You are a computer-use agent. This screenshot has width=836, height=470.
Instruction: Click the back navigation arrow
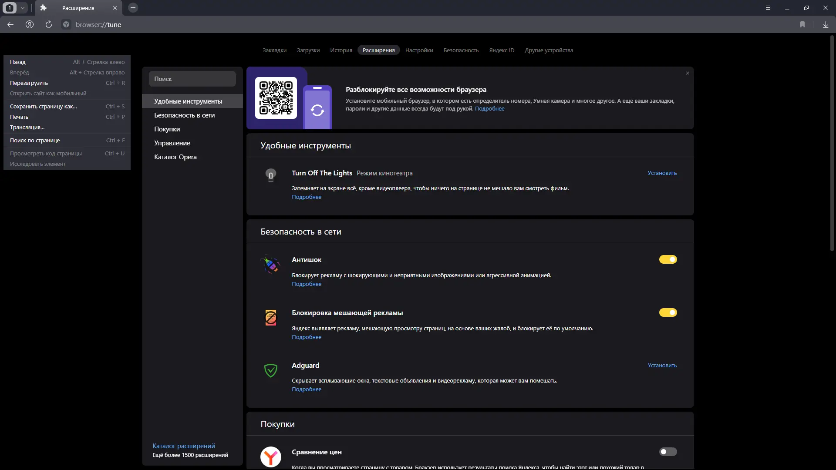pyautogui.click(x=10, y=25)
